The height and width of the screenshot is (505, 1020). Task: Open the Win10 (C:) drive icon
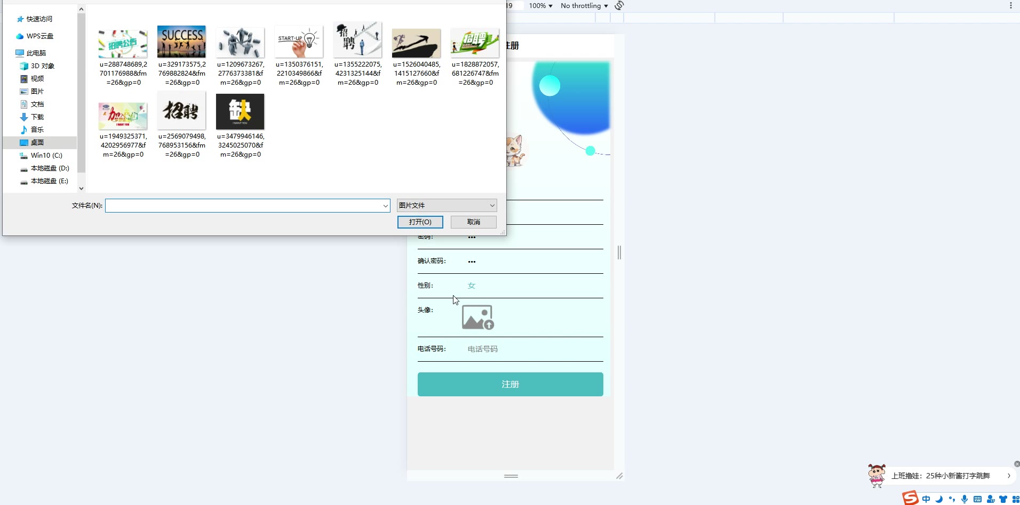[x=24, y=156]
